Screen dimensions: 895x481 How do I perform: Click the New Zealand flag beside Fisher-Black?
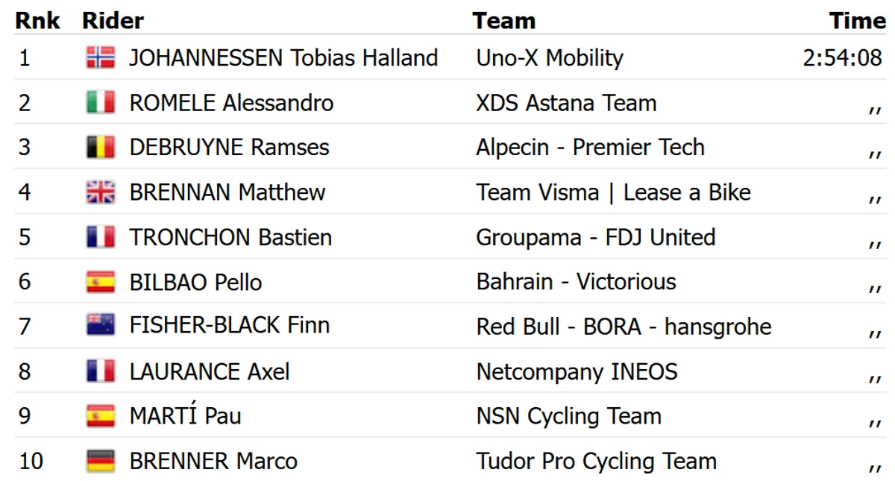(x=101, y=324)
